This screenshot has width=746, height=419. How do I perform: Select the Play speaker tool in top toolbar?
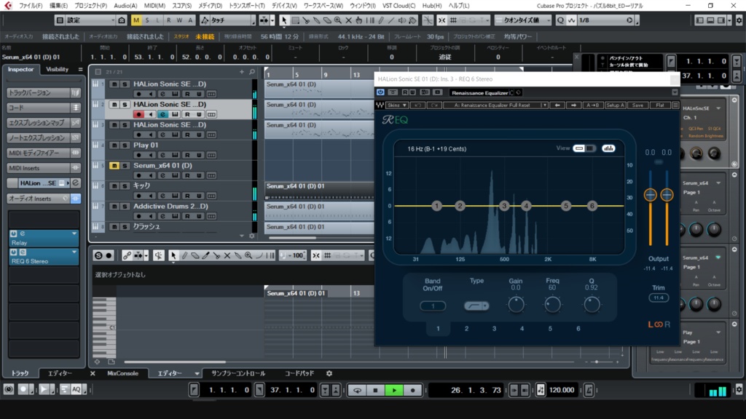click(x=402, y=20)
